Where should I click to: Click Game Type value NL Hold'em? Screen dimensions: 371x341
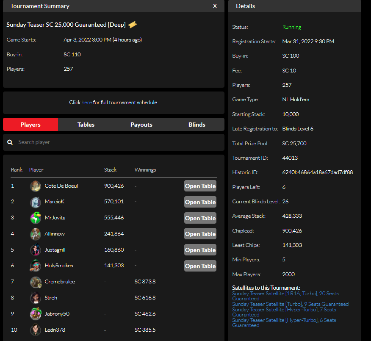click(296, 100)
